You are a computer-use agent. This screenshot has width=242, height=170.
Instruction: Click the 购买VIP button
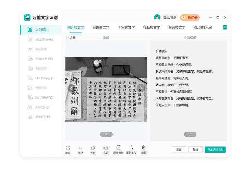(x=190, y=17)
